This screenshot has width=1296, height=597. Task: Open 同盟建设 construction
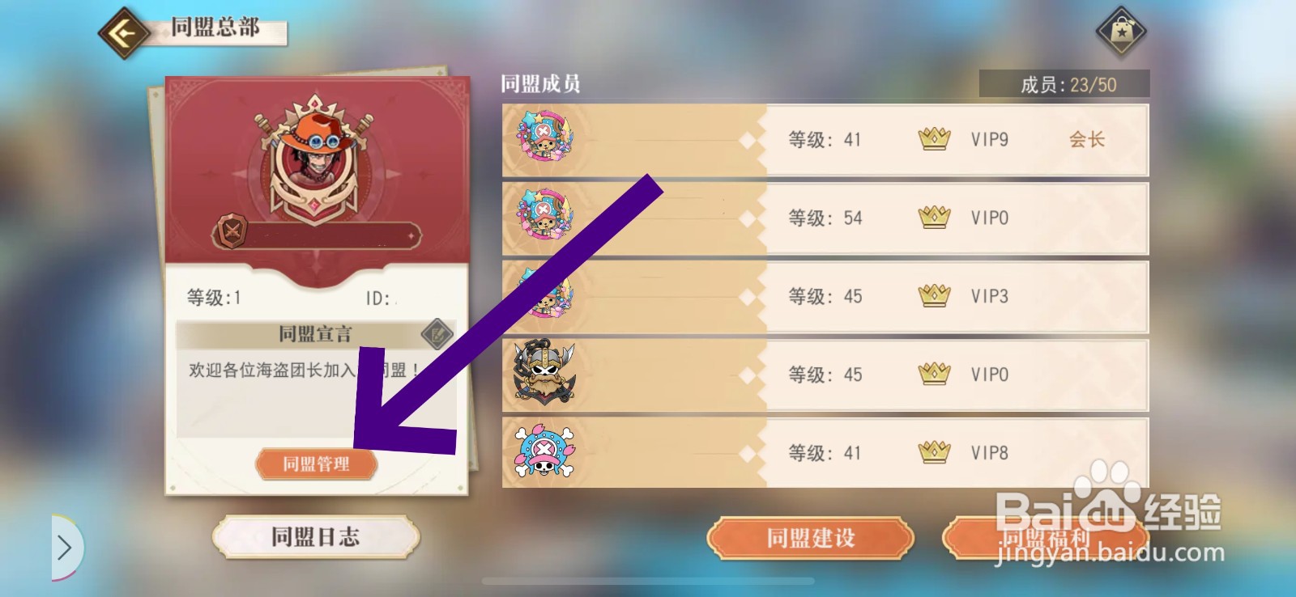click(811, 538)
